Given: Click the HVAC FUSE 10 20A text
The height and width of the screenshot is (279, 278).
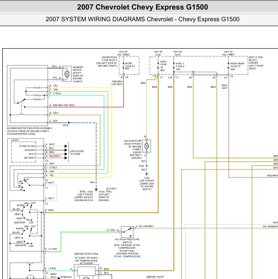Looking at the screenshot, I should [163, 66].
